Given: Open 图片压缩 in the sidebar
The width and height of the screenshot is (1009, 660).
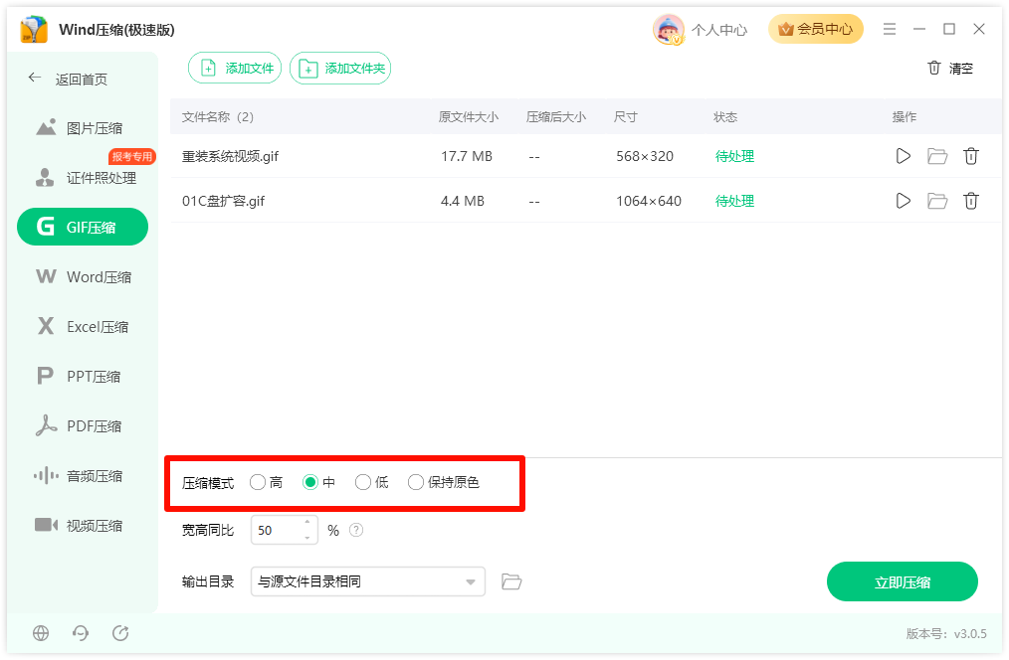Looking at the screenshot, I should coord(83,128).
